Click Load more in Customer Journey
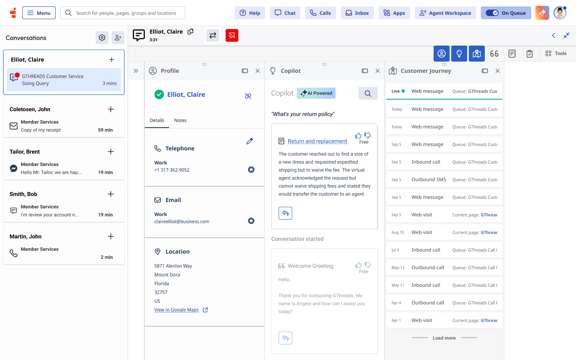This screenshot has height=360, width=576. click(x=444, y=338)
